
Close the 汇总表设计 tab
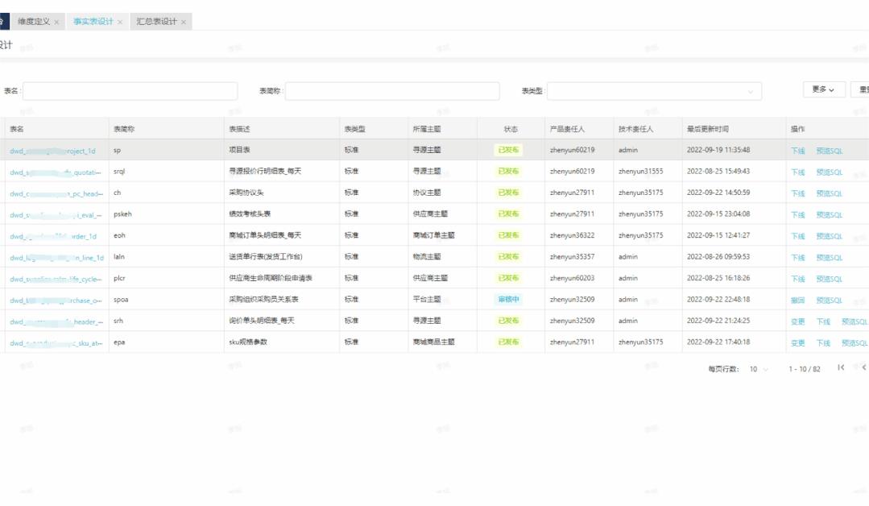pyautogui.click(x=184, y=22)
